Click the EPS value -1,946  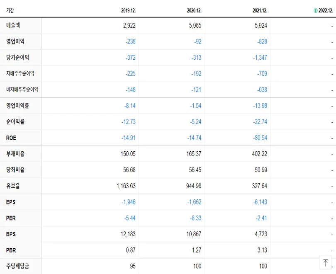(x=128, y=202)
